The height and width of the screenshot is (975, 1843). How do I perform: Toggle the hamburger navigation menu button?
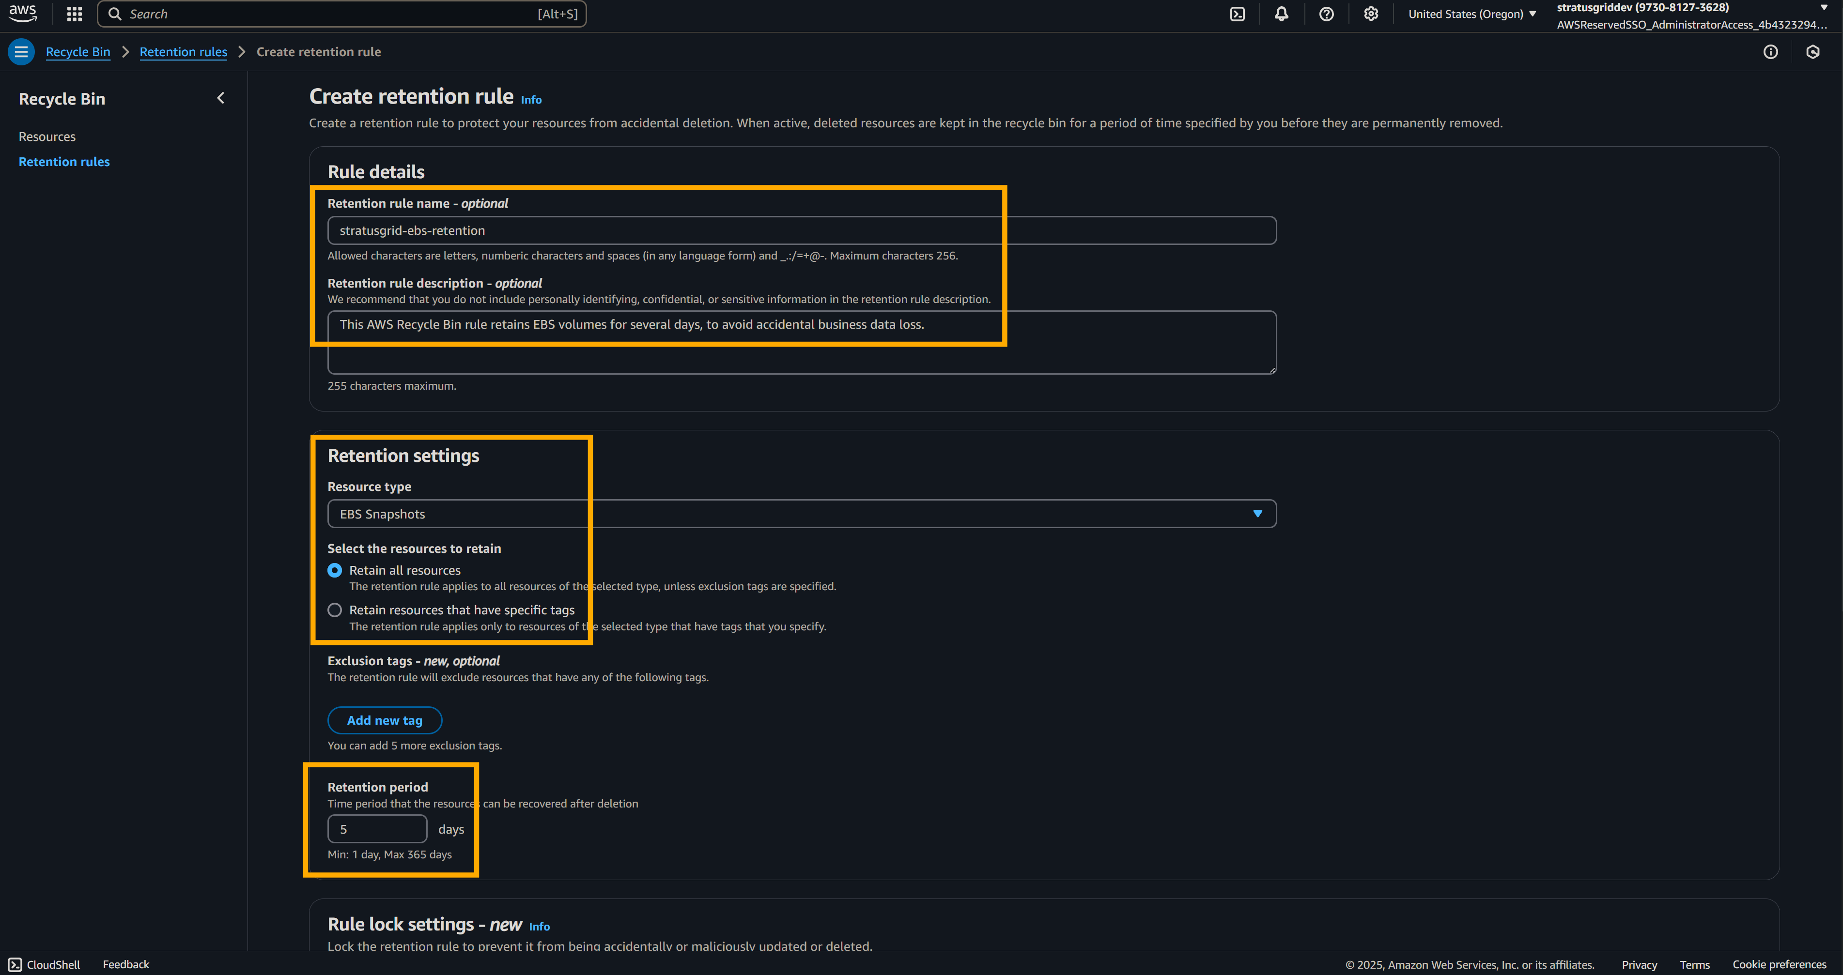(21, 51)
